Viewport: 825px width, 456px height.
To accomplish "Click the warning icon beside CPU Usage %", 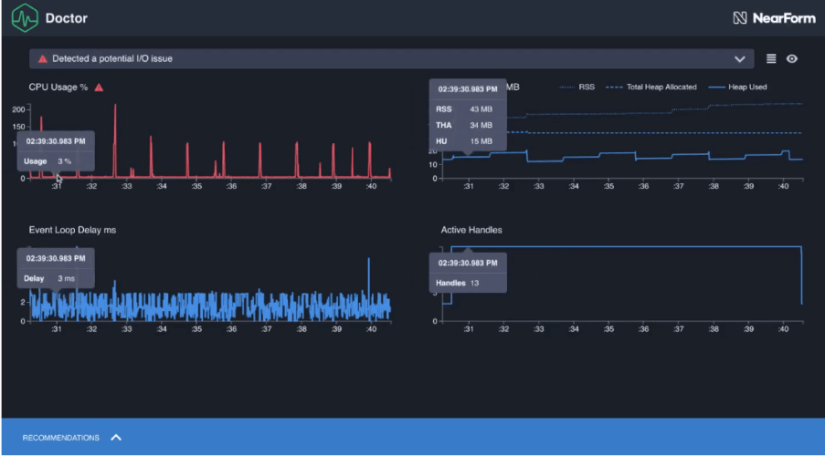I will [x=99, y=88].
